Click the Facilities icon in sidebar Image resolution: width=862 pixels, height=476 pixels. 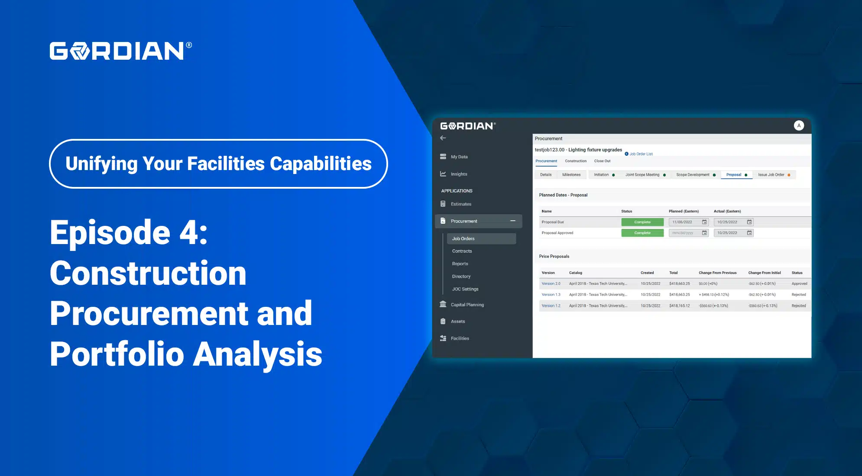click(x=443, y=338)
